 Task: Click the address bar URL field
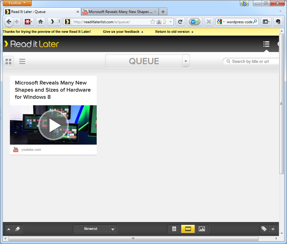(x=111, y=22)
